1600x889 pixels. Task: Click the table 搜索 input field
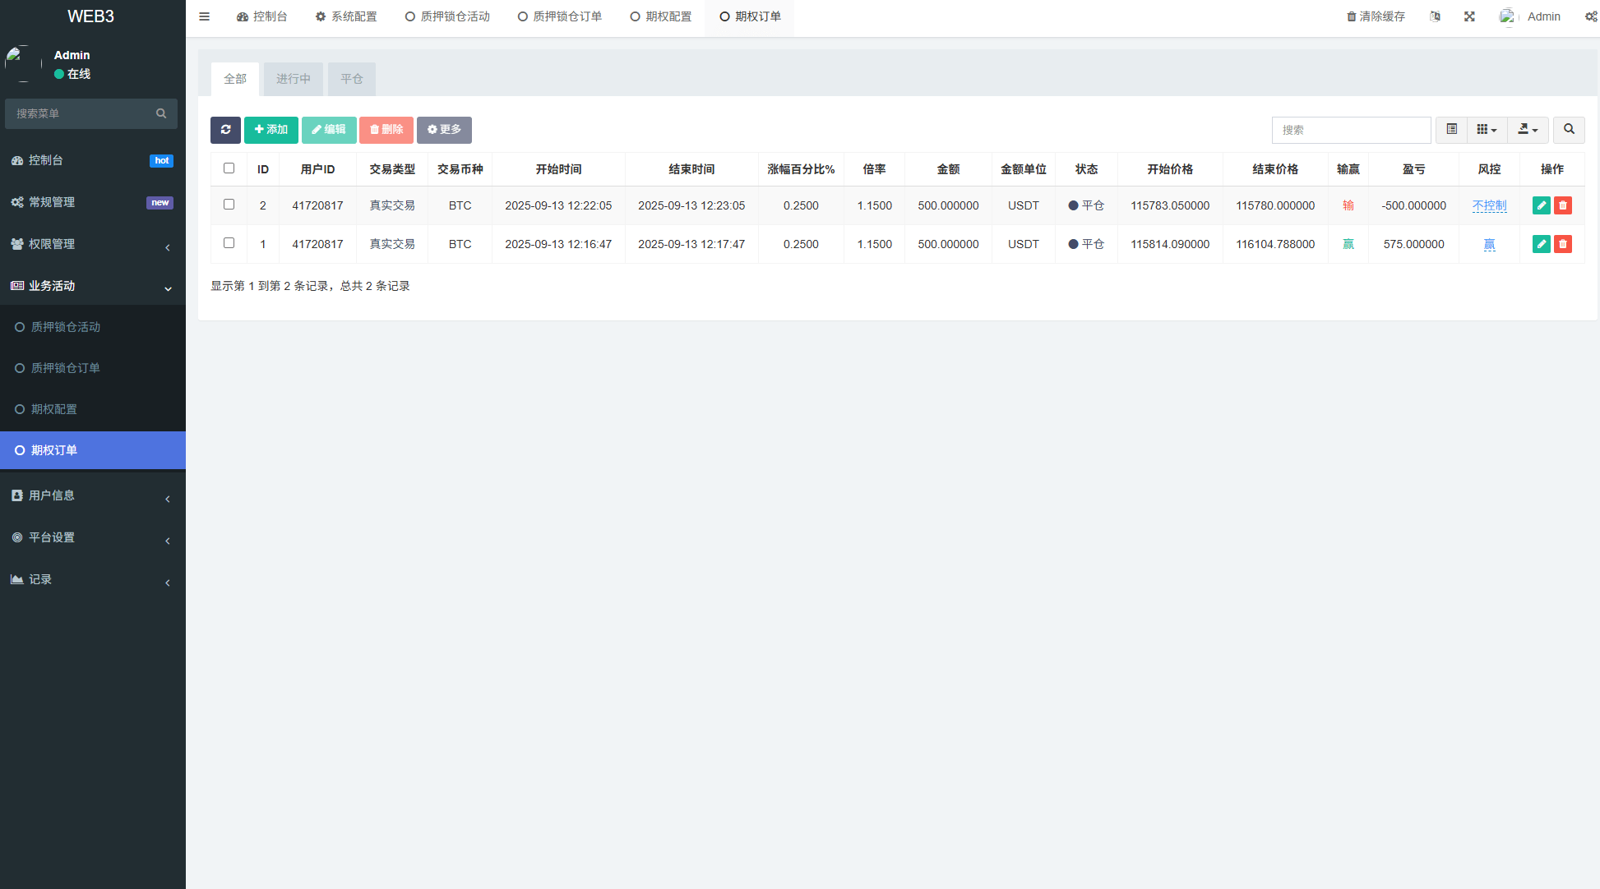(x=1351, y=130)
